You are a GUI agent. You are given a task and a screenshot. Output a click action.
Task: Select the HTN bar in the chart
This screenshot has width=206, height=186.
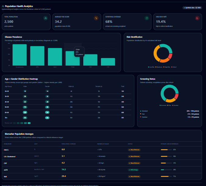(37, 56)
